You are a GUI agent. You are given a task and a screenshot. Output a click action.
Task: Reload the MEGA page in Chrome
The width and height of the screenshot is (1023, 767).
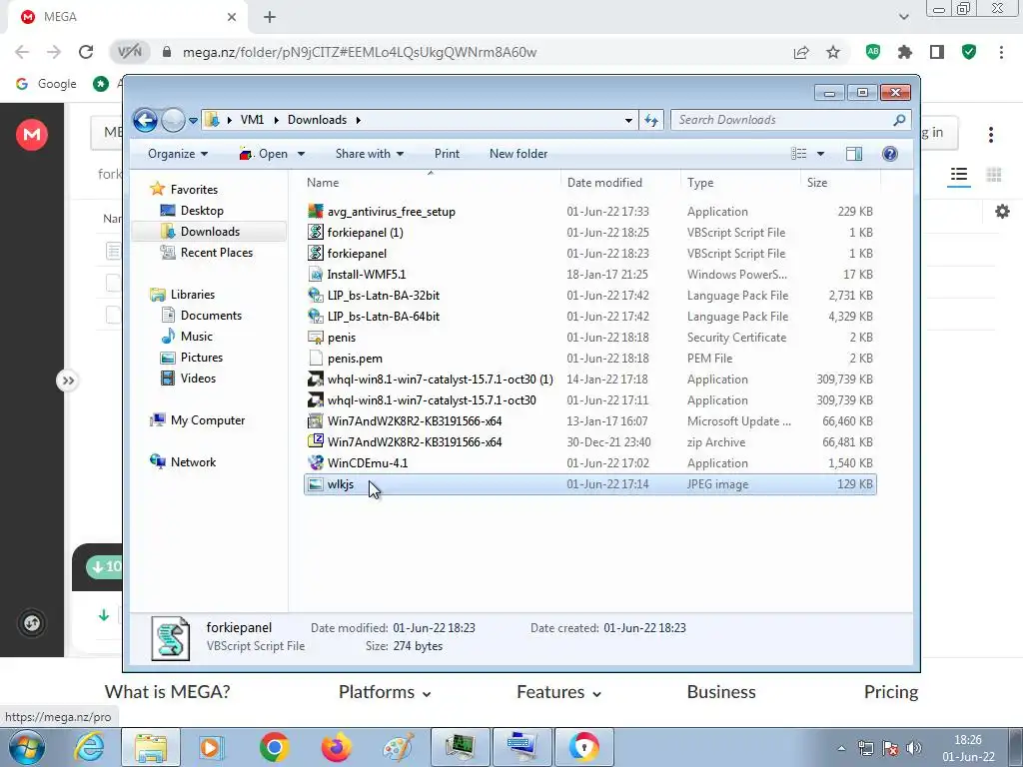coord(86,52)
